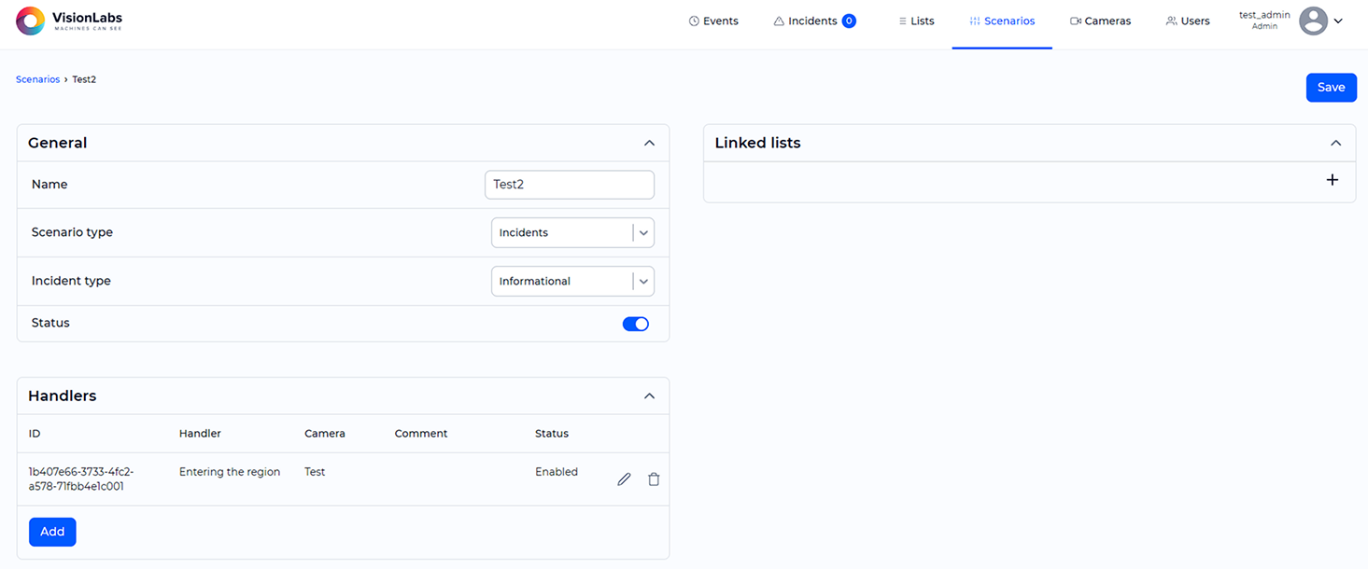This screenshot has height=569, width=1368.
Task: Collapse the Linked lists section
Action: point(1335,144)
